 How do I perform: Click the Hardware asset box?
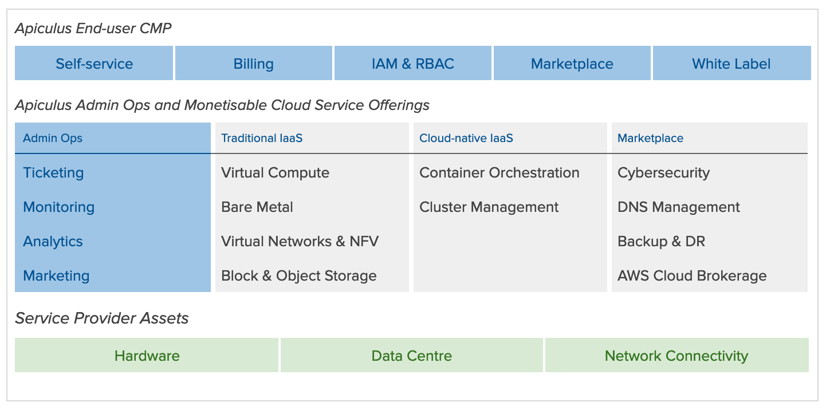[x=147, y=356]
